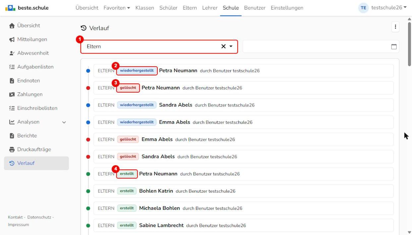Open the Eltern filter dropdown arrow

231,47
